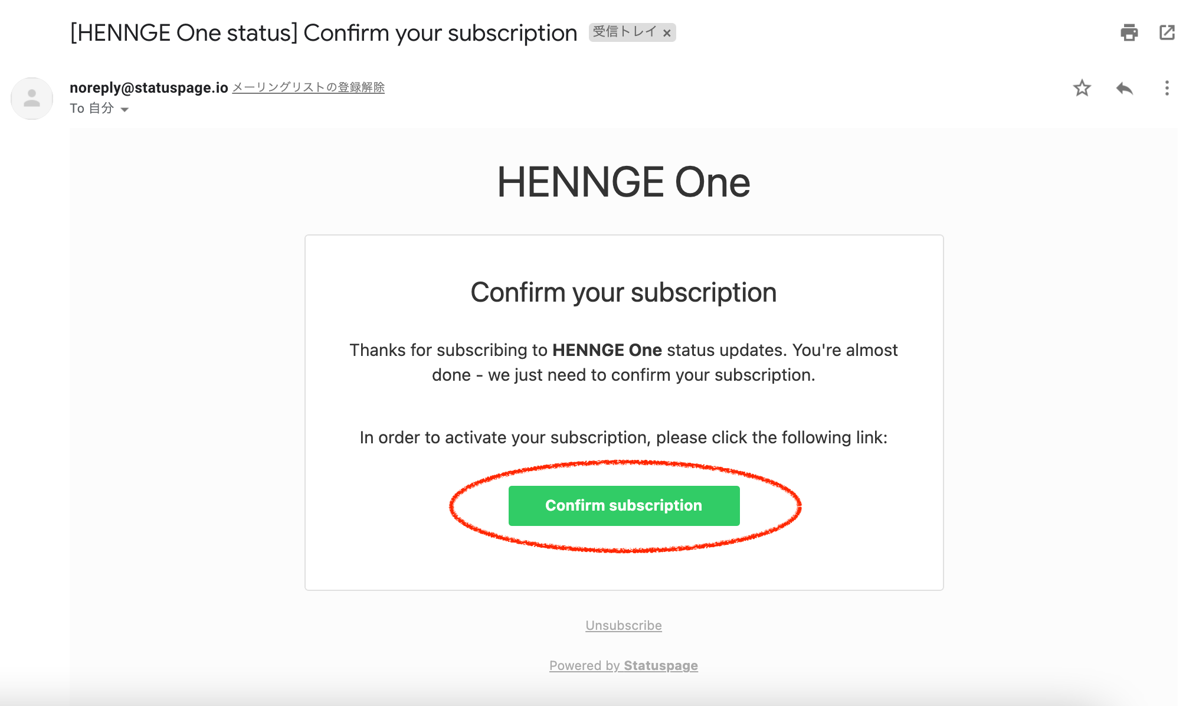
Task: Click the bold HENNGE One text in paragraph
Action: pyautogui.click(x=607, y=350)
